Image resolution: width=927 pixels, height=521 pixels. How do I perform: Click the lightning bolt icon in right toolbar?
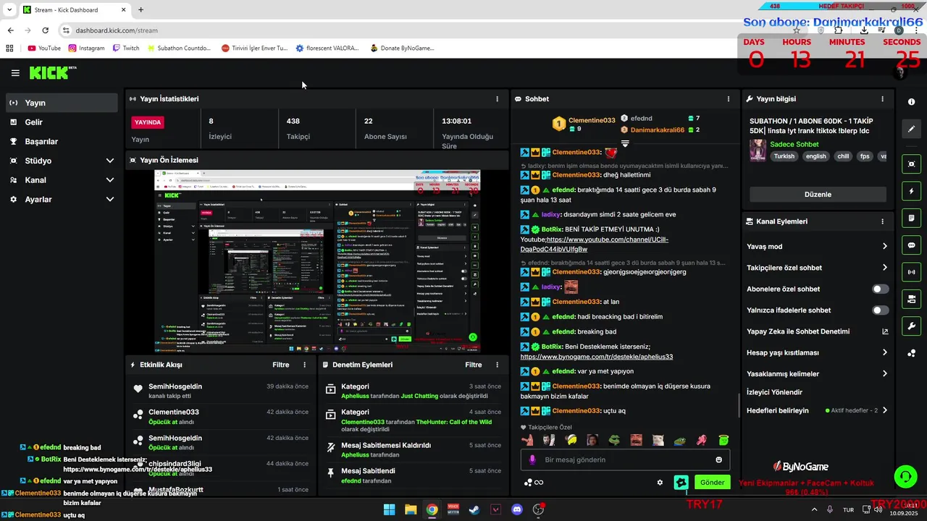tap(912, 191)
